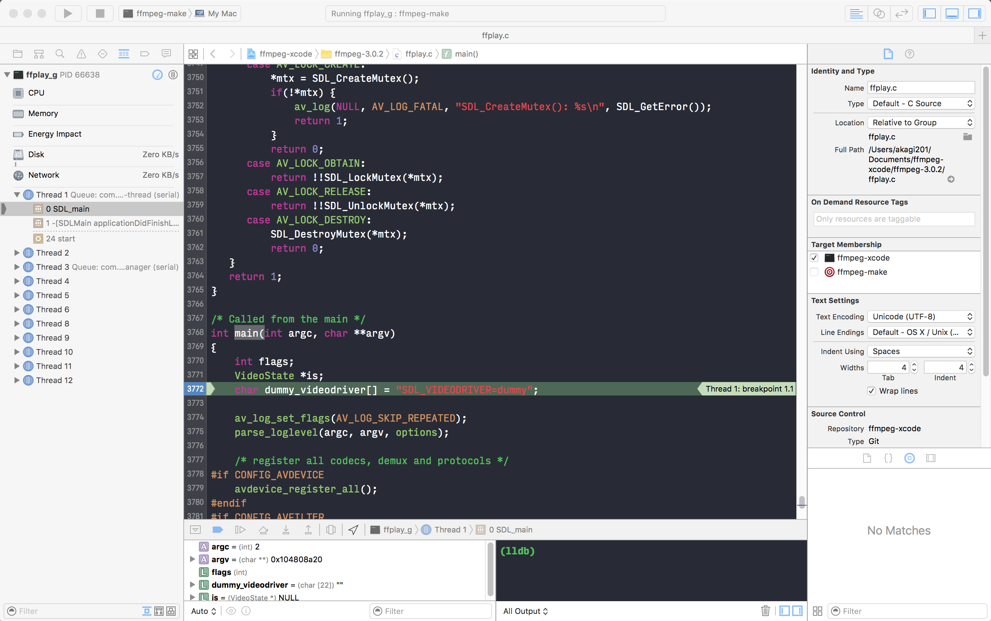
Task: Click the Stop button in toolbar
Action: 100,13
